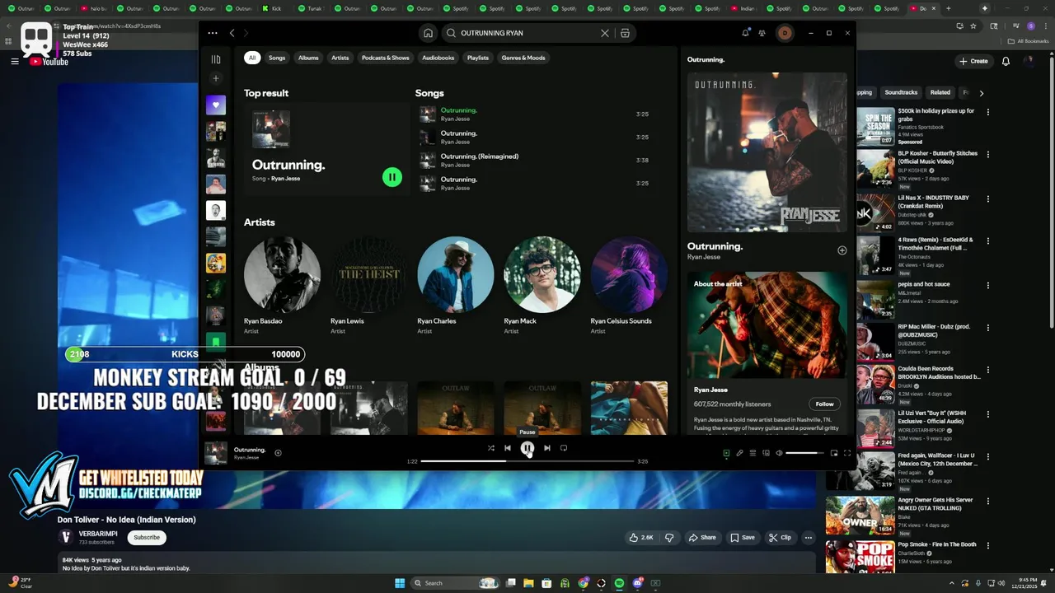Screen dimensions: 1055x593
Task: Save the YouTube video
Action: [x=742, y=537]
